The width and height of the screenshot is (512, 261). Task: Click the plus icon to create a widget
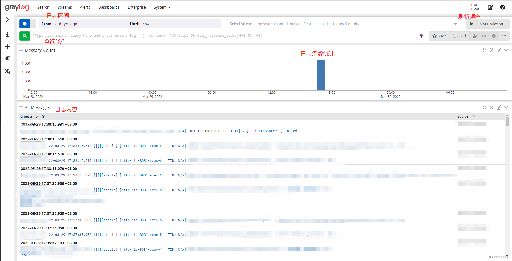tap(7, 47)
